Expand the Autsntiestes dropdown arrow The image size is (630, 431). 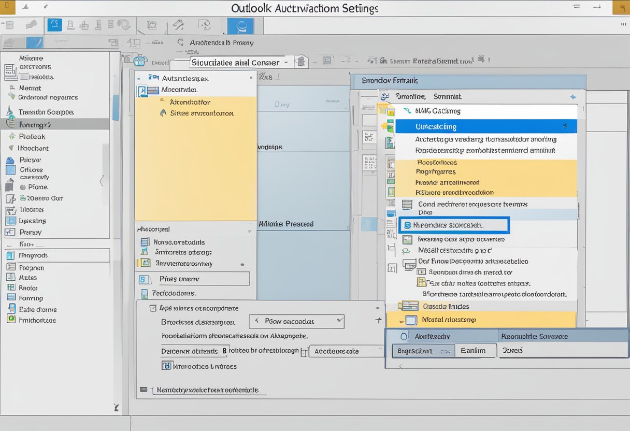(251, 77)
